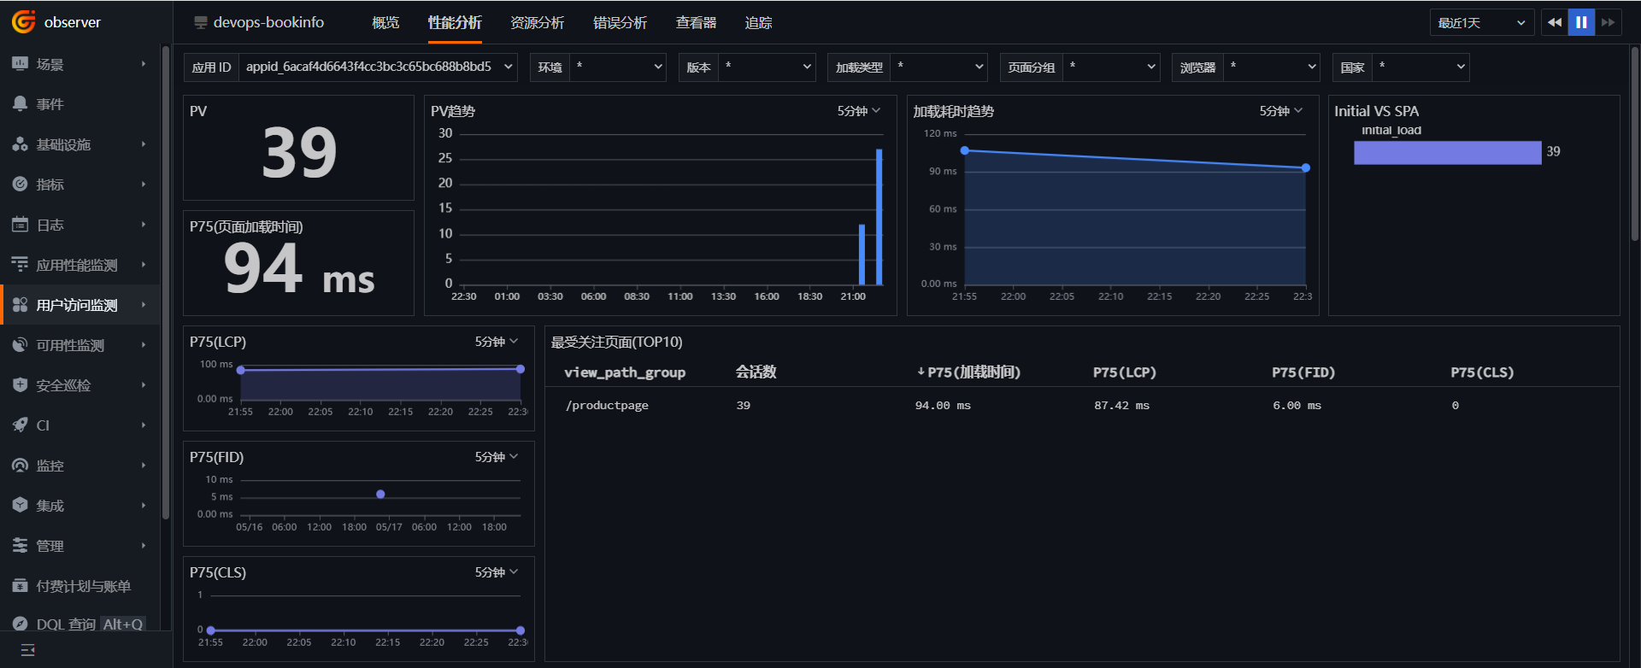Click the 基础设施 sidebar icon
Image resolution: width=1641 pixels, height=668 pixels.
coord(20,144)
